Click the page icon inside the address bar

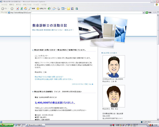[x=9, y=12]
